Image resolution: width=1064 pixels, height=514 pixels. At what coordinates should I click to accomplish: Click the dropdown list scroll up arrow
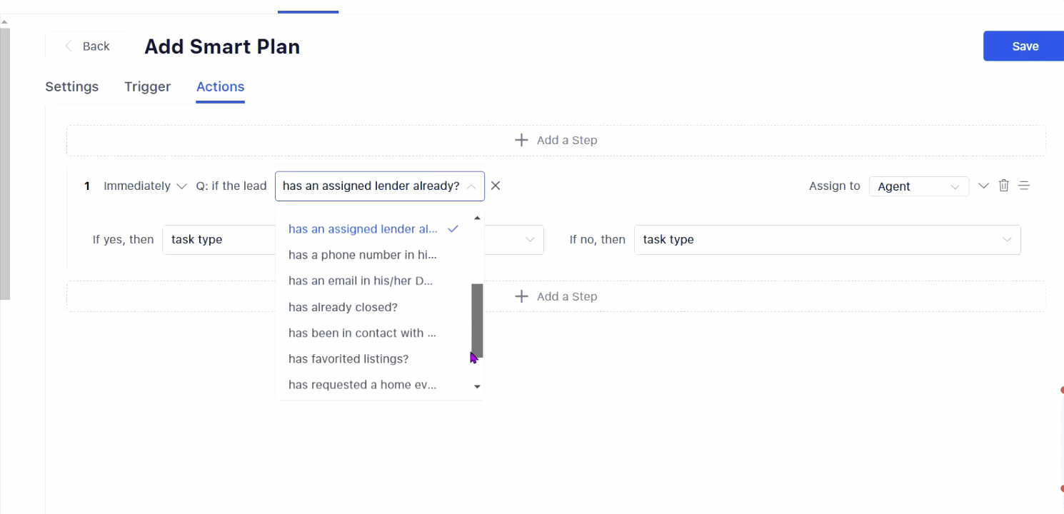point(477,218)
